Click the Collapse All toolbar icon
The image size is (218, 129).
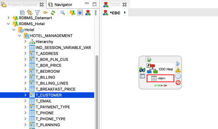click(x=22, y=13)
